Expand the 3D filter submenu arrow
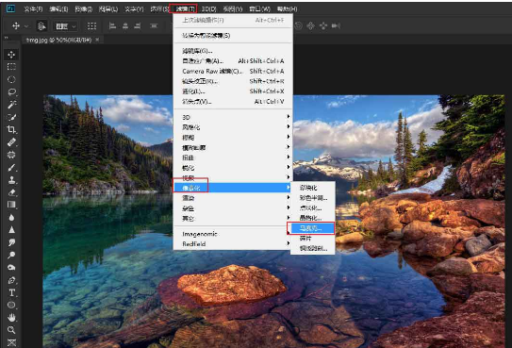 pos(289,117)
